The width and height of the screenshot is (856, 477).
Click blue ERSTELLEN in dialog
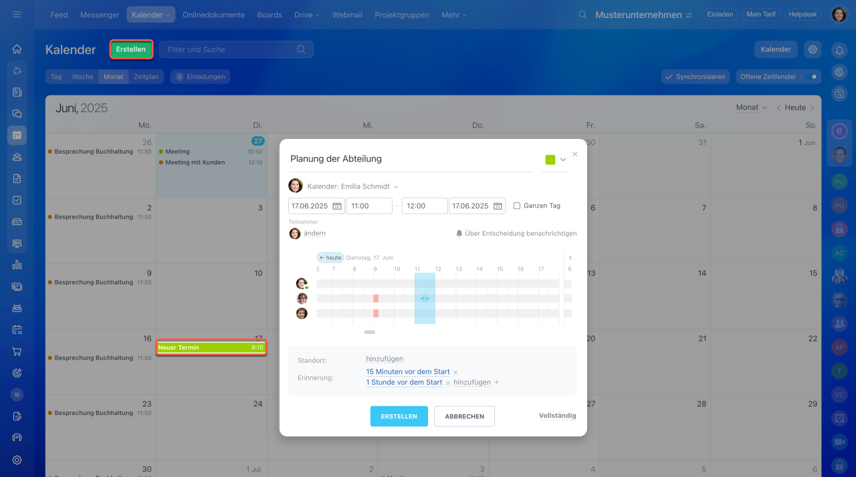click(399, 416)
